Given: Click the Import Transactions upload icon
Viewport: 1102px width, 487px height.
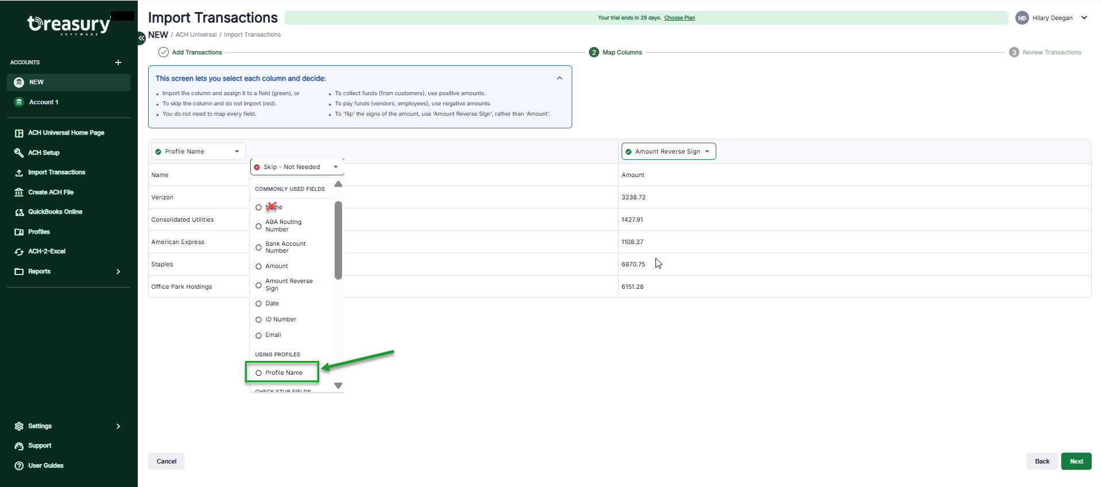Looking at the screenshot, I should pyautogui.click(x=19, y=172).
